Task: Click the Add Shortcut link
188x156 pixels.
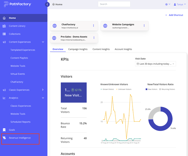Action: [x=176, y=15]
